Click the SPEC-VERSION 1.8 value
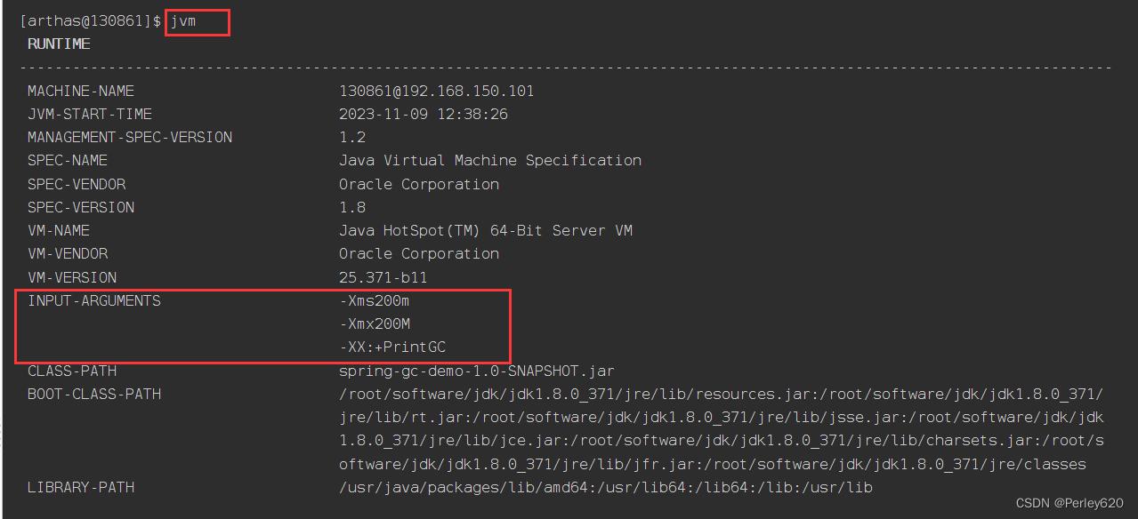This screenshot has width=1138, height=519. tap(352, 207)
